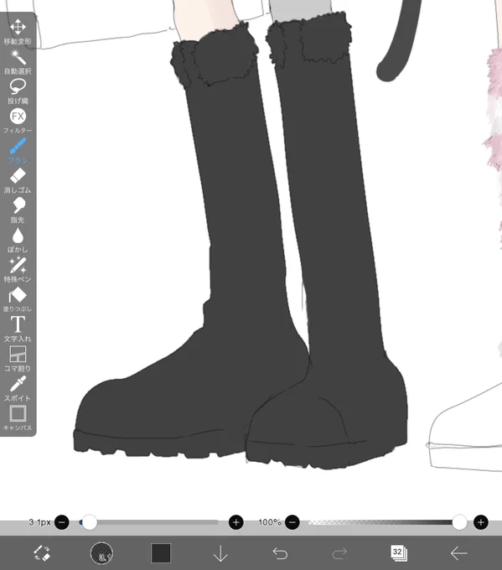Select the Special Pen tool (特殊ペン)
Image resolution: width=502 pixels, height=570 pixels.
click(x=18, y=270)
